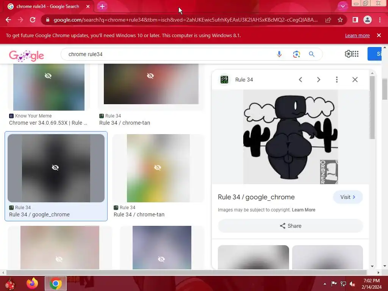
Task: Open the lower 'Rule 34 / chrome-tan' caption
Action: (x=139, y=214)
